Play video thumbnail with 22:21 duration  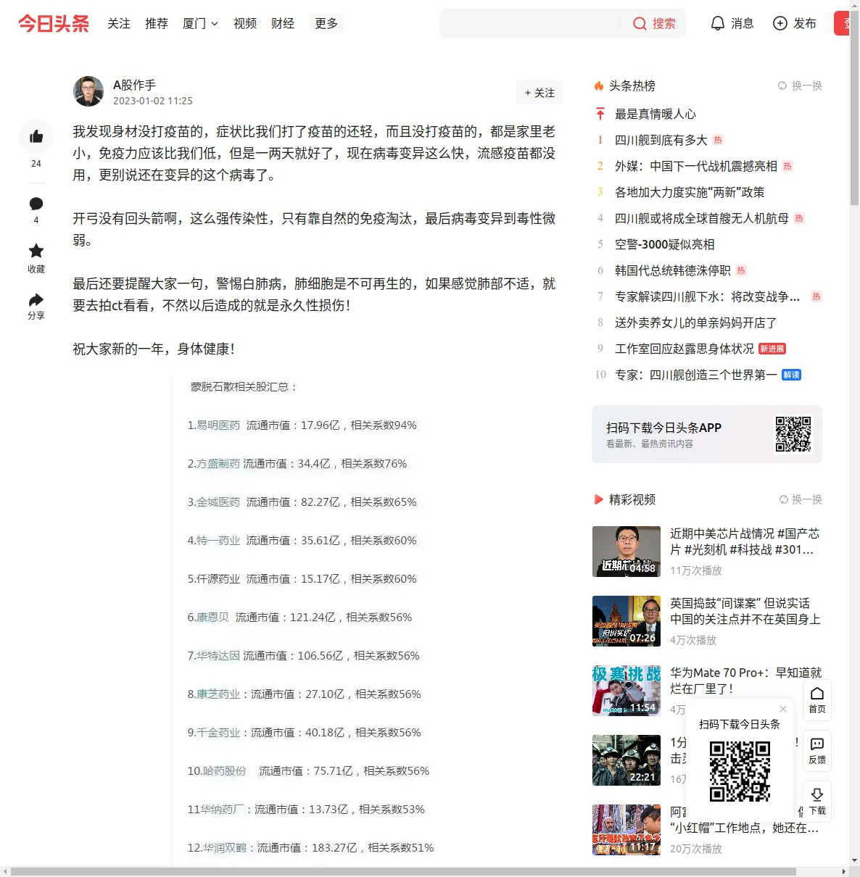click(x=627, y=760)
